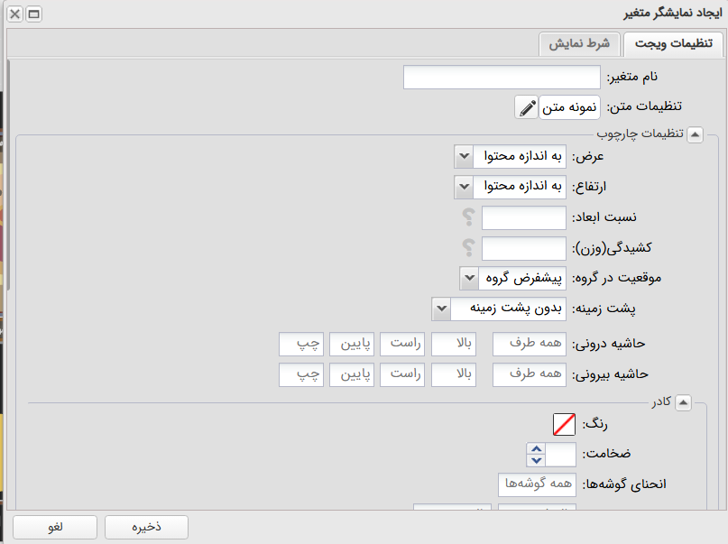Click حاشیه درونی چپ field
The image size is (728, 544).
[x=301, y=344]
